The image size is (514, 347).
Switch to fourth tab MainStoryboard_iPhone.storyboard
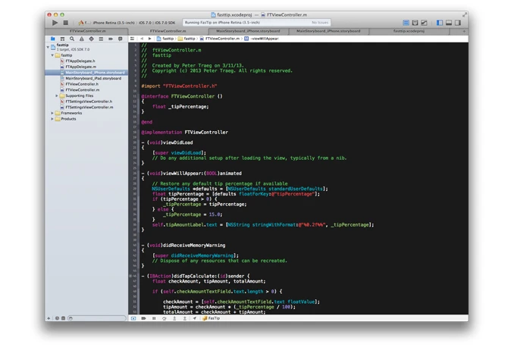328,31
